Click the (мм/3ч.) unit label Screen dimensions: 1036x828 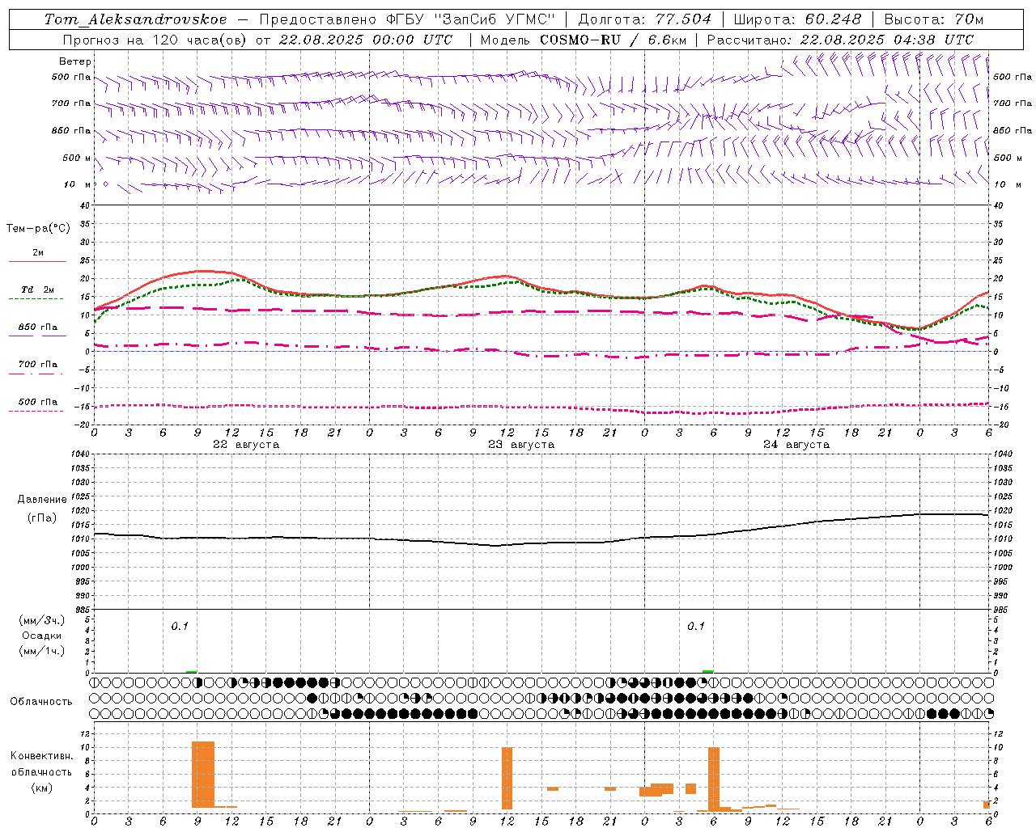coord(42,620)
